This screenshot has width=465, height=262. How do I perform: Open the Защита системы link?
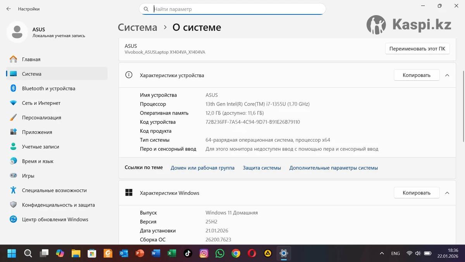click(x=262, y=168)
